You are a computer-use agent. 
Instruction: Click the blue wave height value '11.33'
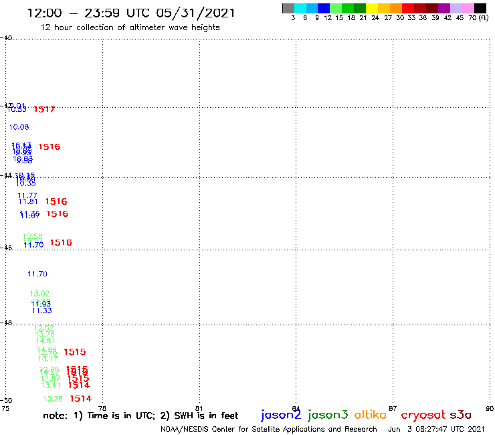[x=41, y=311]
